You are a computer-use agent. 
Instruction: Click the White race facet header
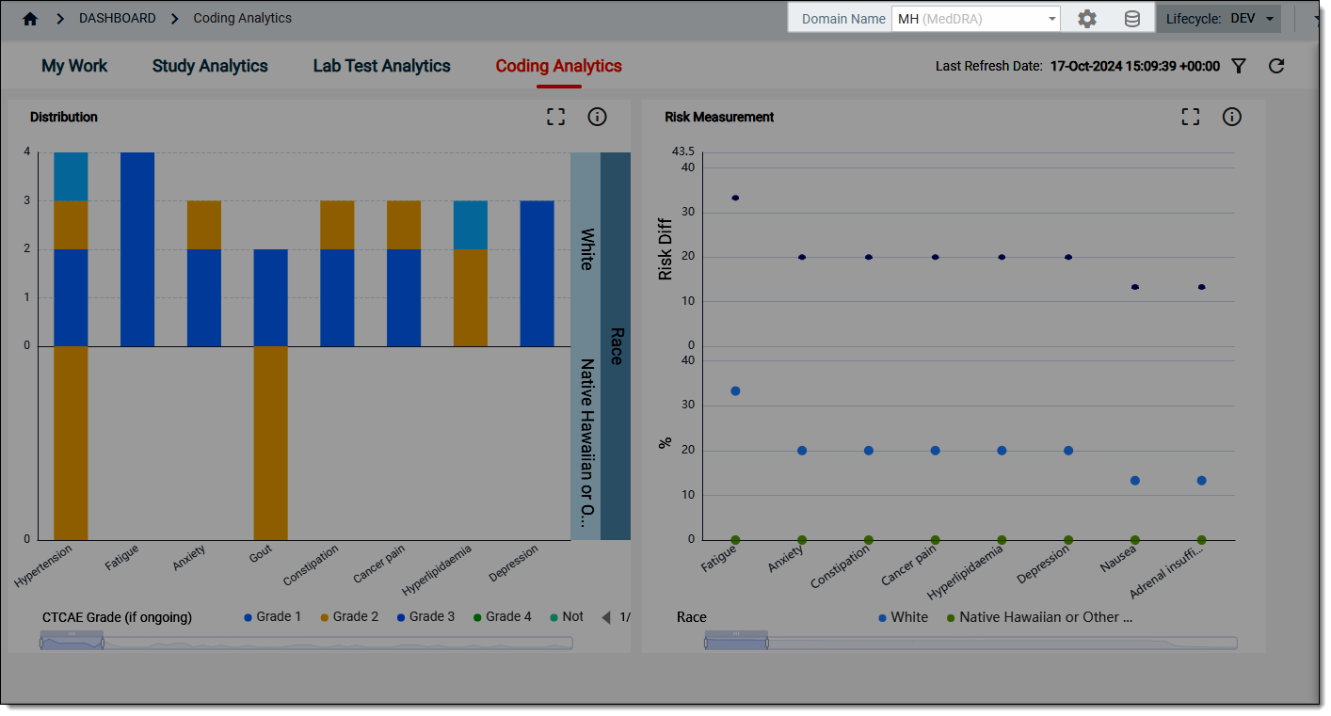click(x=585, y=248)
